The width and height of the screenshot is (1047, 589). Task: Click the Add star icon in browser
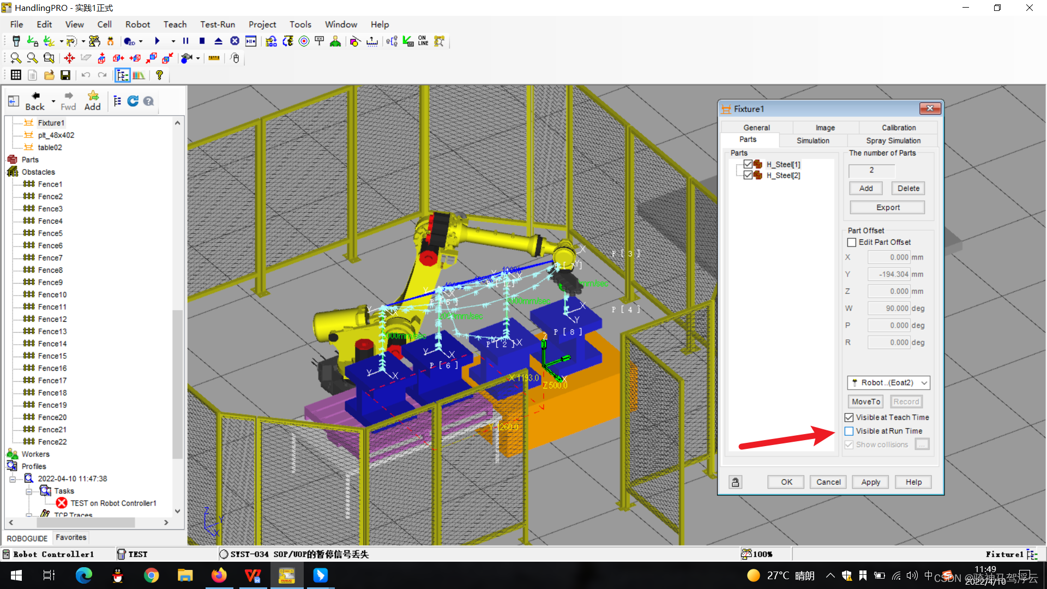(93, 101)
